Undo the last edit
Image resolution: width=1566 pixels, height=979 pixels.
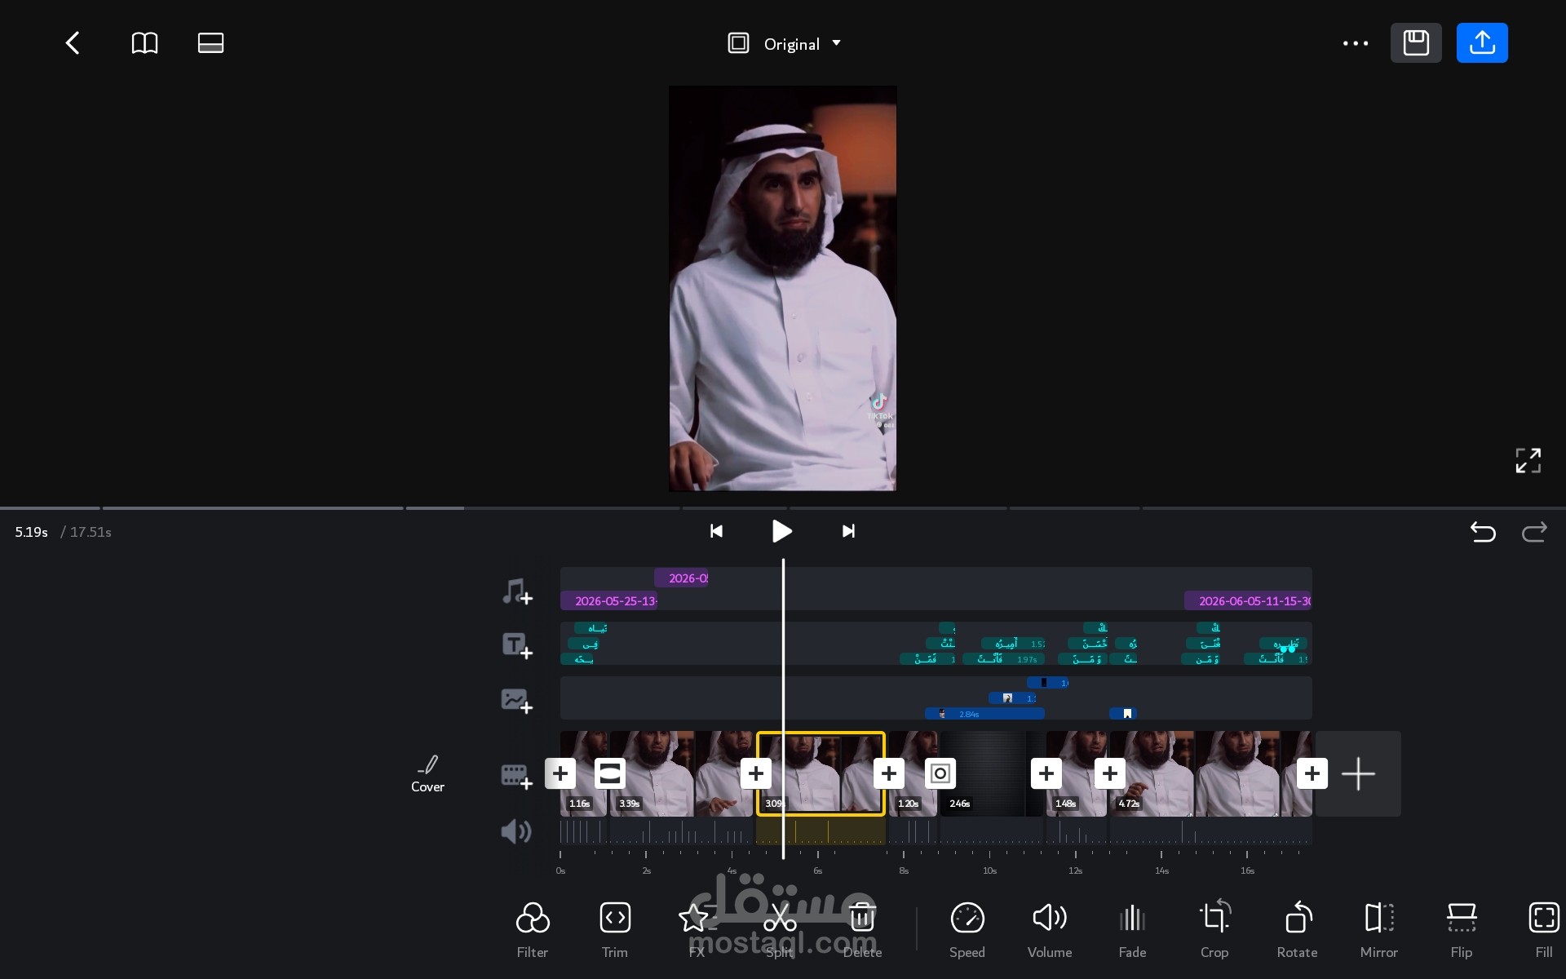click(1482, 532)
